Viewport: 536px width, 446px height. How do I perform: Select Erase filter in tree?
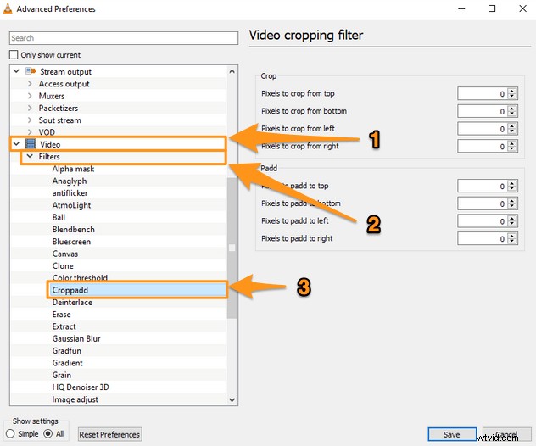pos(62,315)
